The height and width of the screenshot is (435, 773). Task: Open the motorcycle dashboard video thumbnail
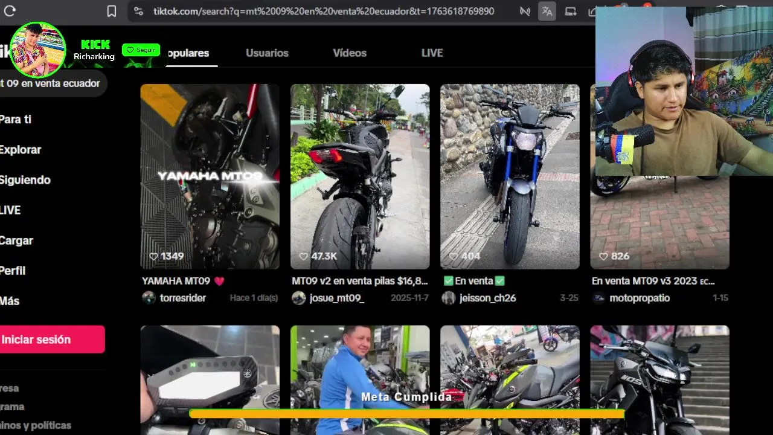click(x=210, y=380)
